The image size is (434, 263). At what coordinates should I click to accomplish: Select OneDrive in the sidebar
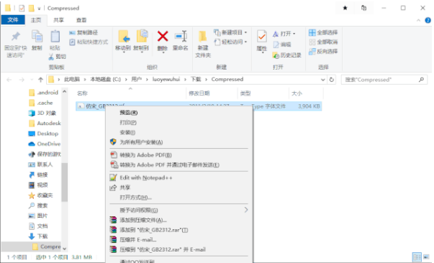coord(45,144)
